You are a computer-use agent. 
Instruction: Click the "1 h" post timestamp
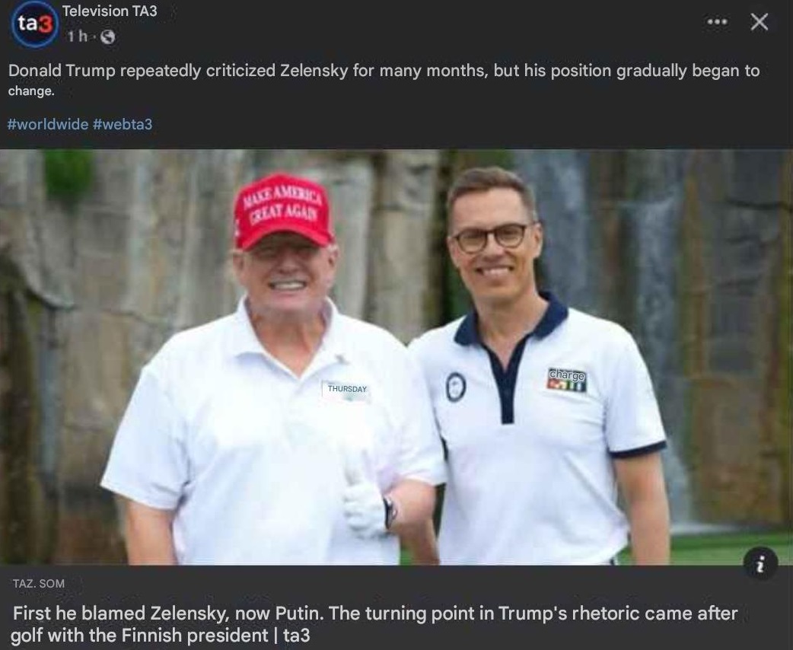point(78,37)
